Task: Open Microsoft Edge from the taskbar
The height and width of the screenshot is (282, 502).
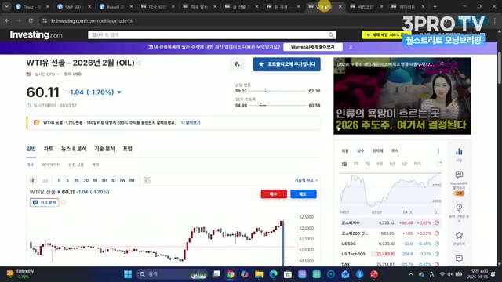Action: [x=274, y=274]
